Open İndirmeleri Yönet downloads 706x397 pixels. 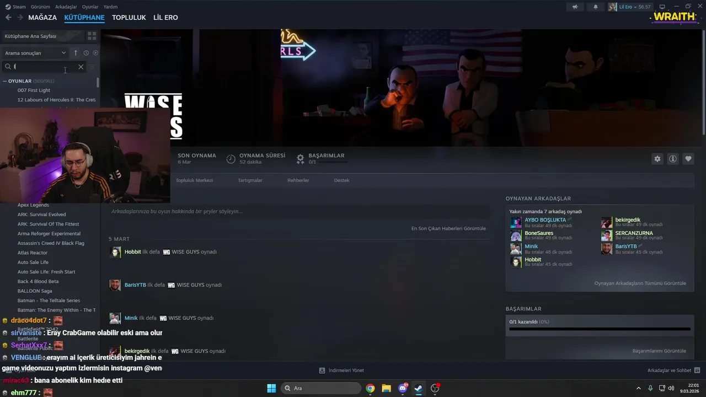341,371
